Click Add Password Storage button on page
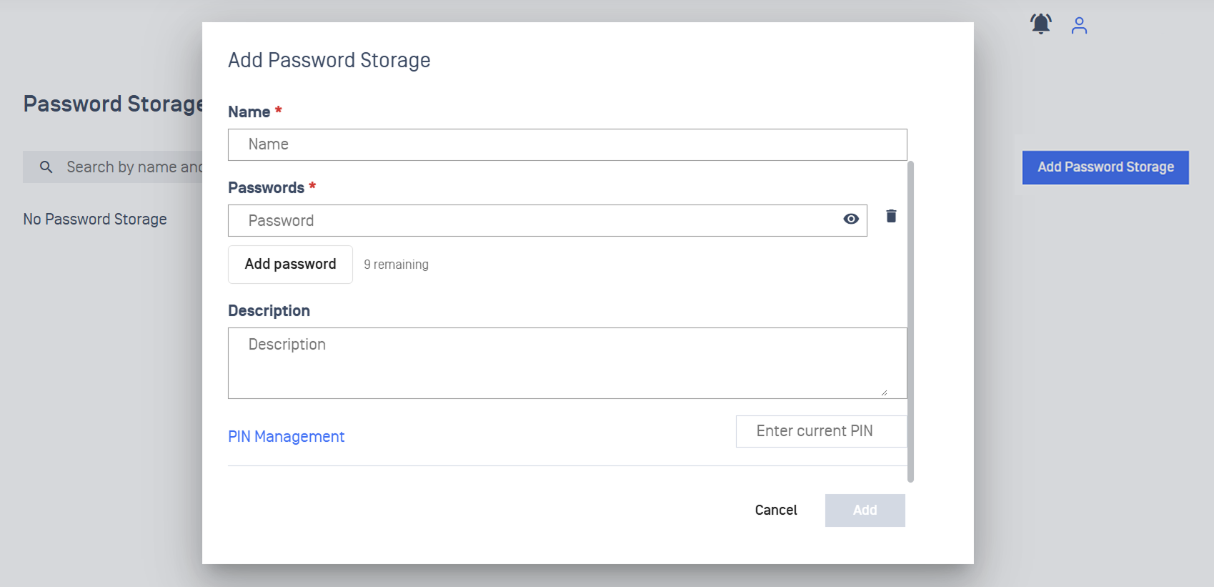1214x587 pixels. [x=1105, y=167]
